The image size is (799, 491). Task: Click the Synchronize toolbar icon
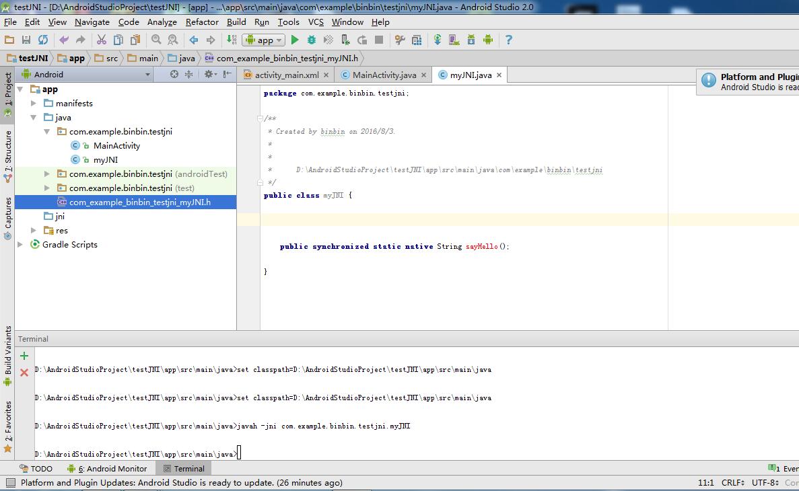(43, 40)
